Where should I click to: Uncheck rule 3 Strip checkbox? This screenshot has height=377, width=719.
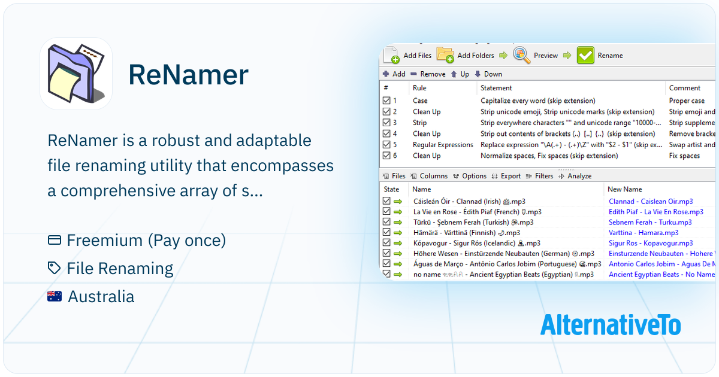tap(386, 123)
